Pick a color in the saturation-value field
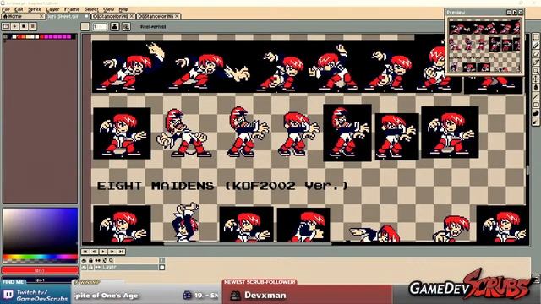The height and width of the screenshot is (304, 541). 40,231
